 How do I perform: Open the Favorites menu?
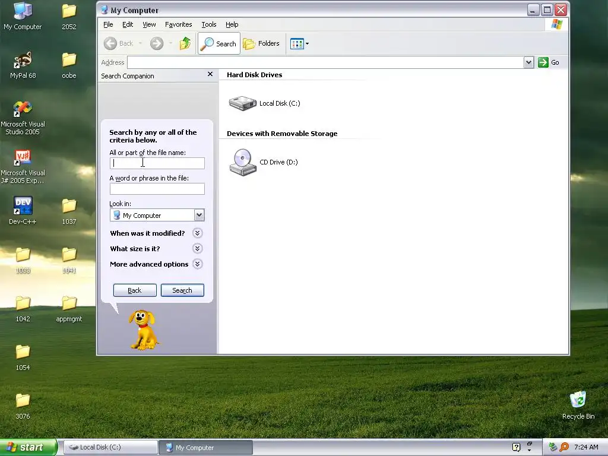pos(178,24)
